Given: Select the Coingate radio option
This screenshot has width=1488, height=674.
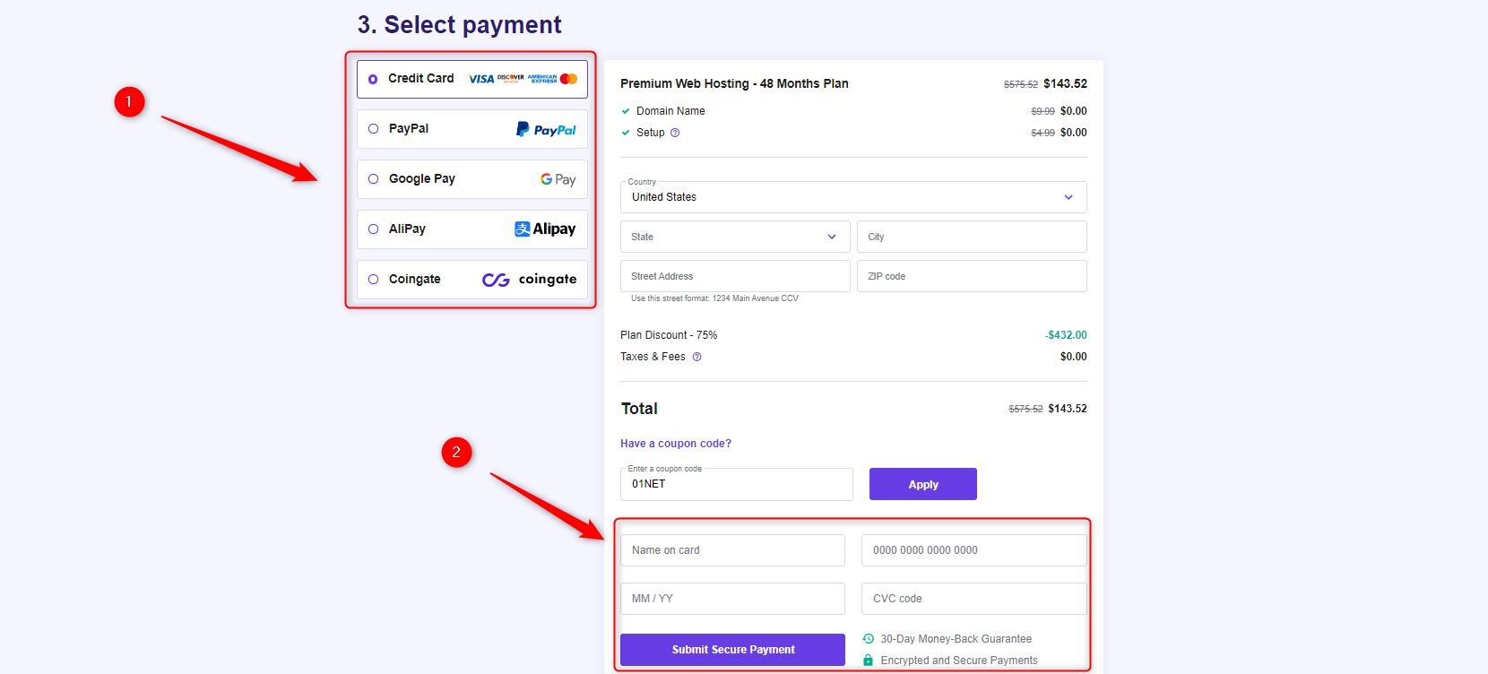Looking at the screenshot, I should click(x=373, y=280).
